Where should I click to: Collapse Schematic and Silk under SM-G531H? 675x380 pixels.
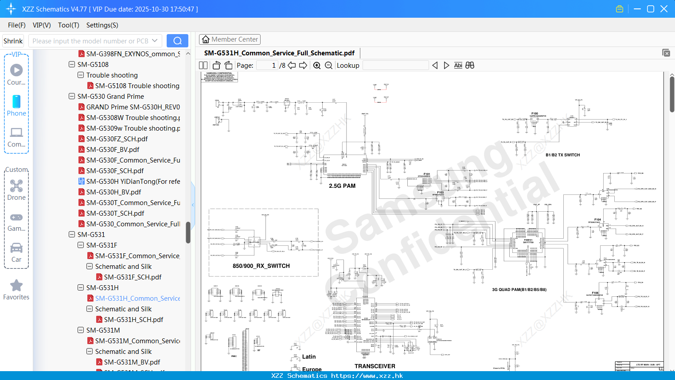pos(90,309)
